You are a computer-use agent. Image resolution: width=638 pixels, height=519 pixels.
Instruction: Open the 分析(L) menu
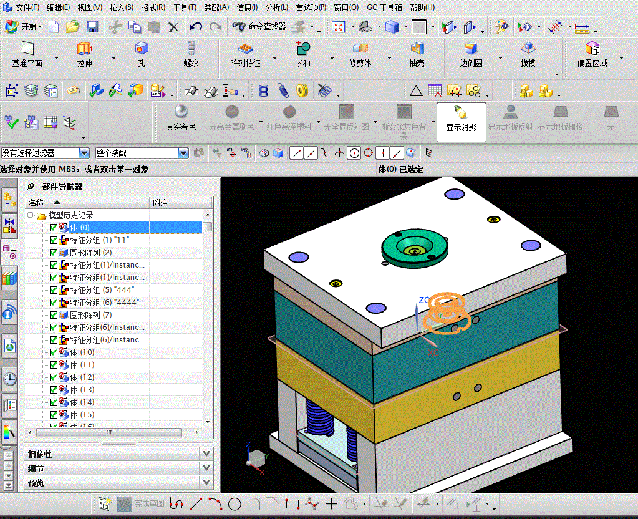pyautogui.click(x=277, y=7)
